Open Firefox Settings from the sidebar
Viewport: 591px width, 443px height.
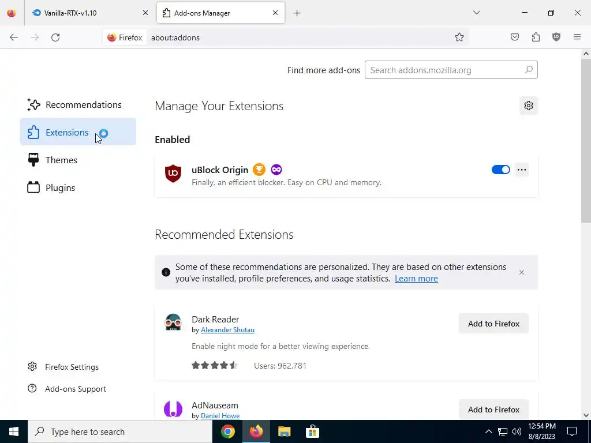coord(63,367)
